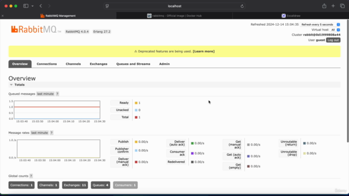
Task: Click Publisher confirm blue swatch
Action: click(136, 150)
